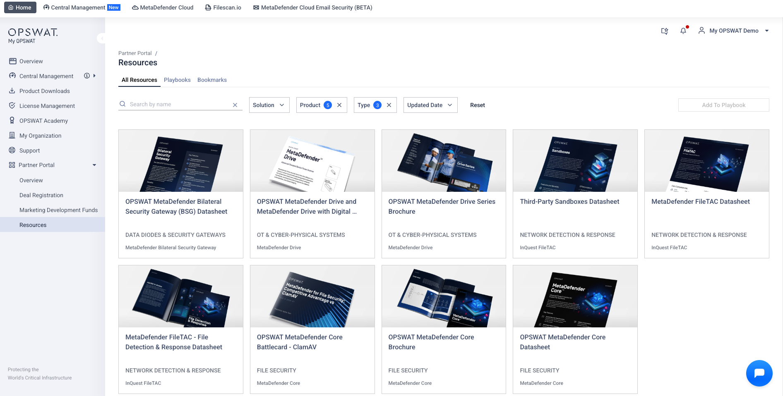This screenshot has height=396, width=783.
Task: Open the chat support bubble
Action: click(x=759, y=373)
